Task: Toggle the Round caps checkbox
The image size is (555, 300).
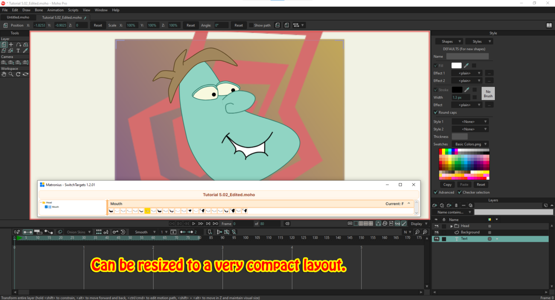Action: (435, 112)
